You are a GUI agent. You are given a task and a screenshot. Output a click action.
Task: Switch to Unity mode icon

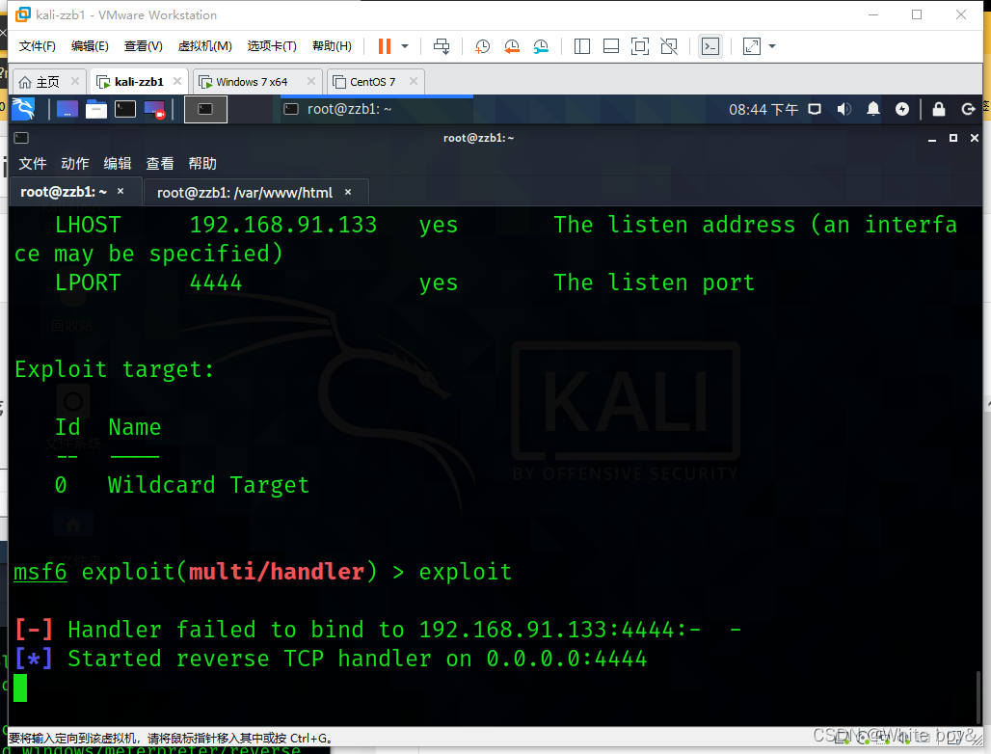(669, 46)
